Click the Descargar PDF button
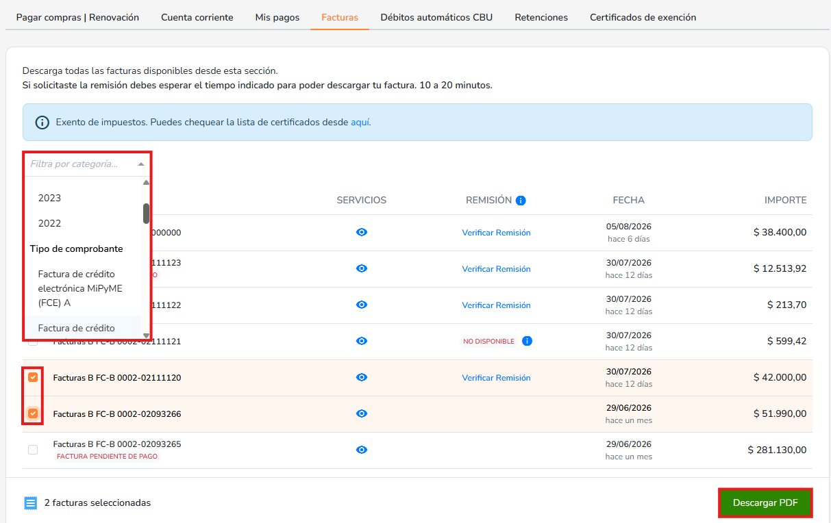Image resolution: width=831 pixels, height=523 pixels. [x=765, y=503]
